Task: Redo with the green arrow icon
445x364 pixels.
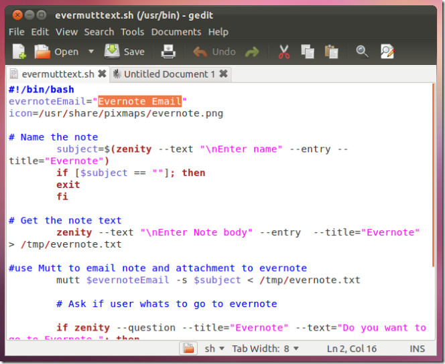Action: click(252, 52)
